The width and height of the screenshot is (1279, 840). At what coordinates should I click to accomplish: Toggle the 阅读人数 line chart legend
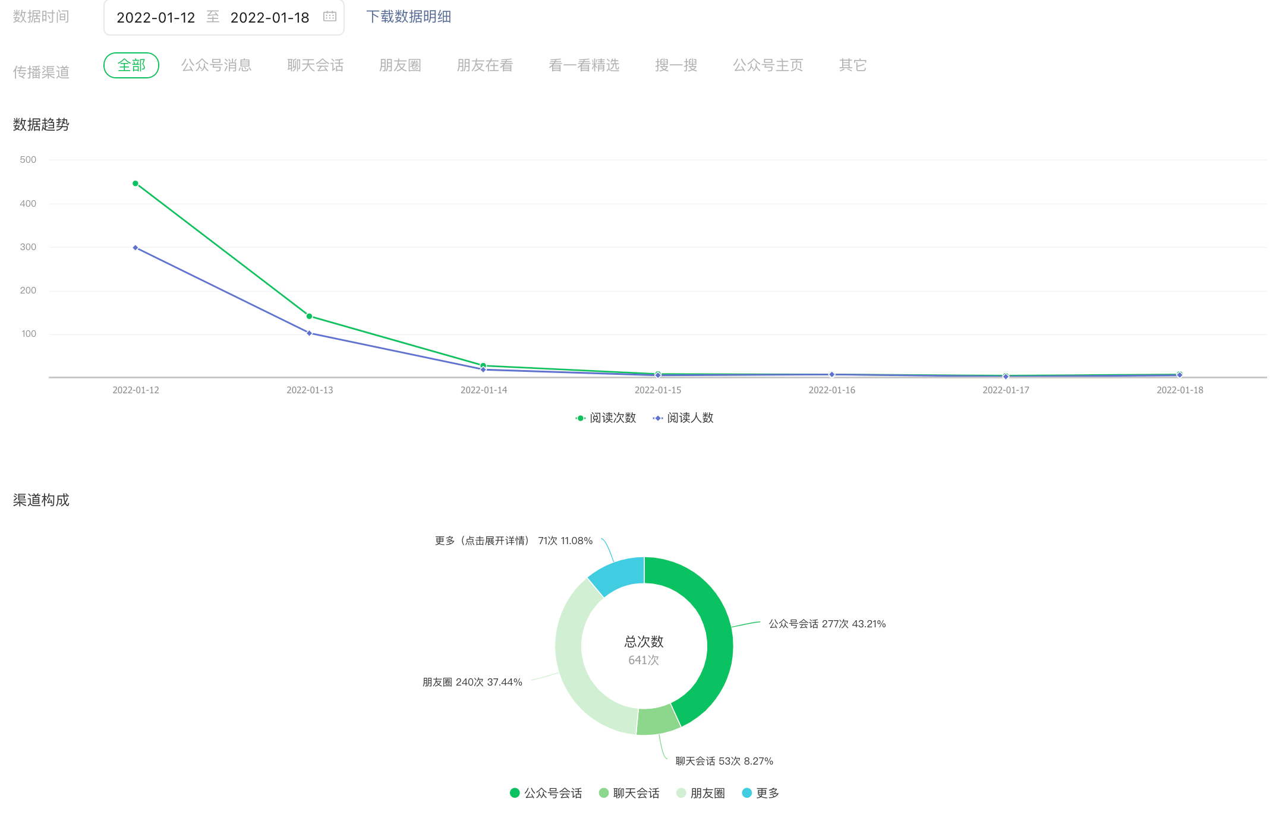[683, 418]
